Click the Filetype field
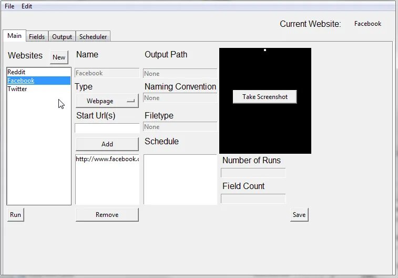Viewport: 398px width, 278px height. 180,126
